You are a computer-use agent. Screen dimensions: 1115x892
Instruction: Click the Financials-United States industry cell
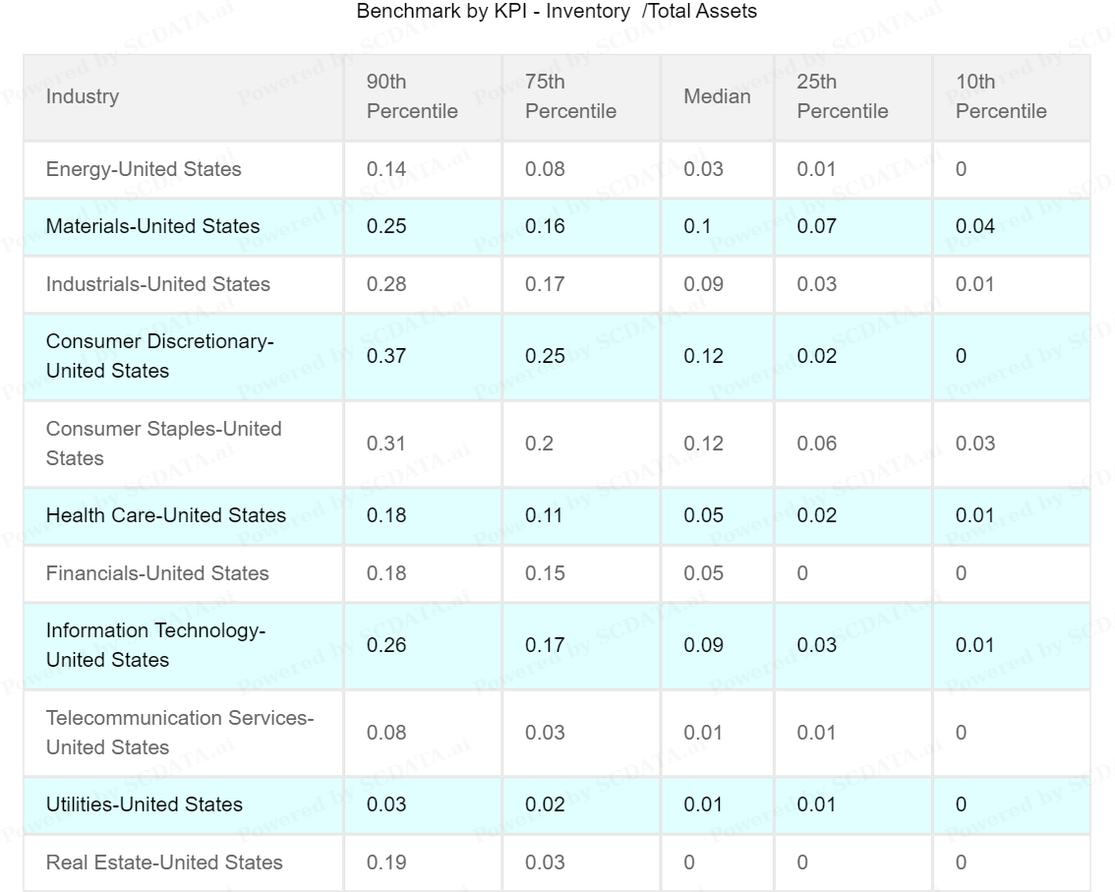click(x=157, y=573)
